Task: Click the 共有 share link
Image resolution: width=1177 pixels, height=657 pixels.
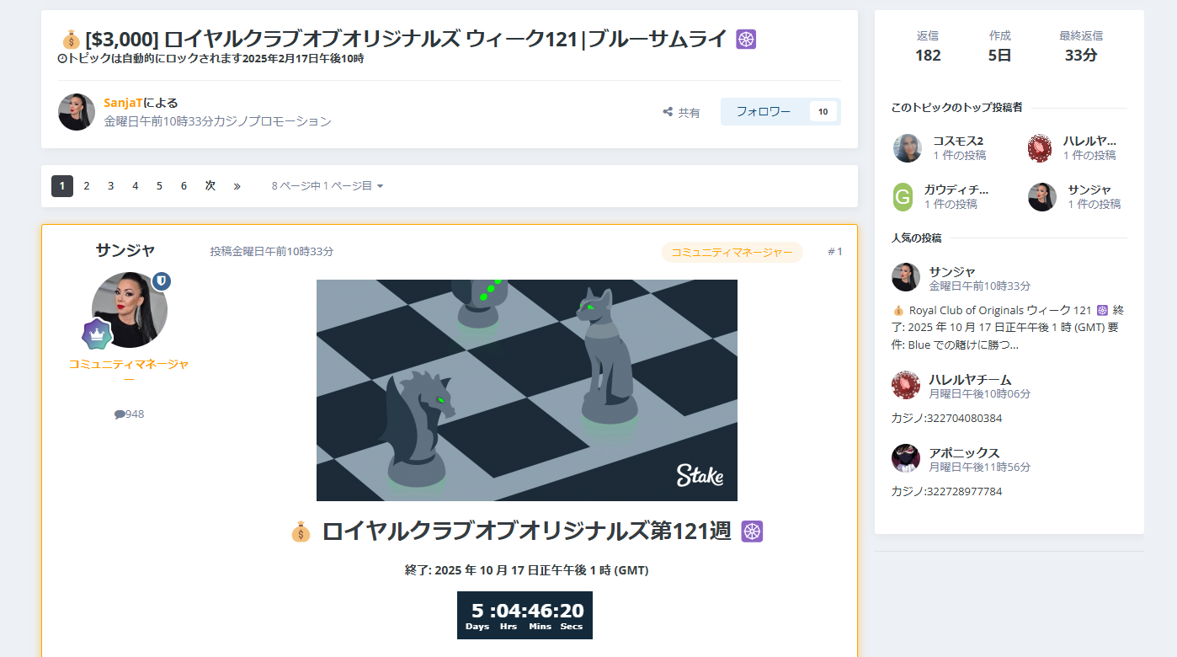Action: [681, 112]
